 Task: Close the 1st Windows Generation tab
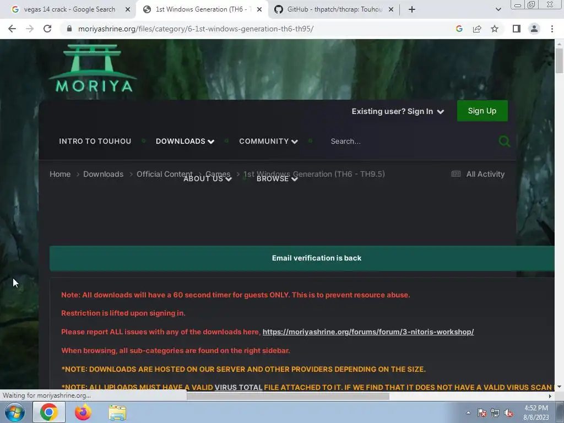[x=259, y=9]
